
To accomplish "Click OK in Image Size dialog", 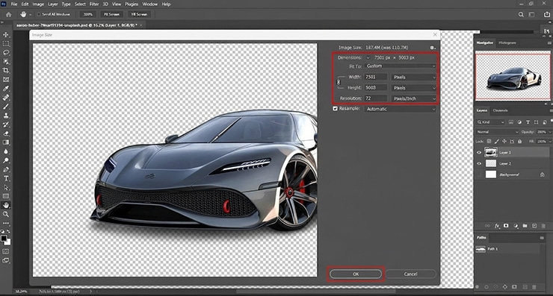I will [356, 274].
